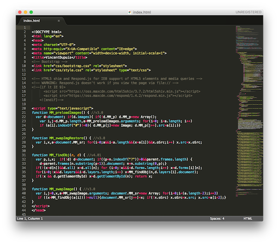The height and width of the screenshot is (244, 279).
Task: Click the UNREGISTERED label in title bar
Action: pyautogui.click(x=248, y=12)
